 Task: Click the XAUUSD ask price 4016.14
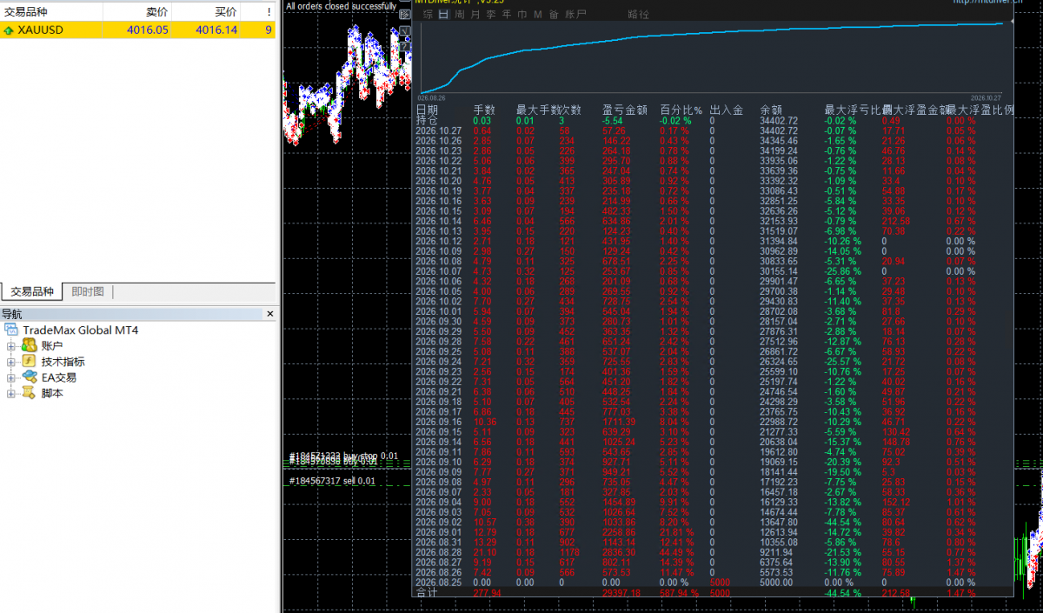216,30
